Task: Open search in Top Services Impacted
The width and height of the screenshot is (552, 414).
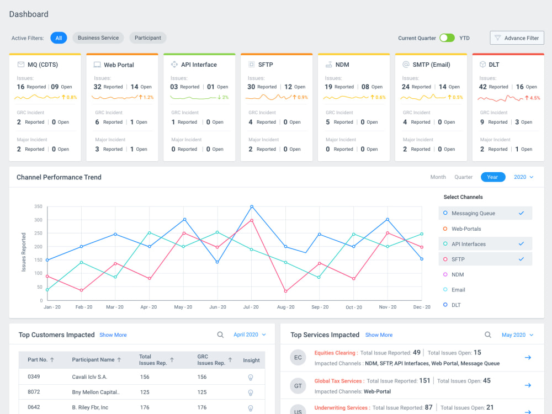Action: tap(488, 335)
